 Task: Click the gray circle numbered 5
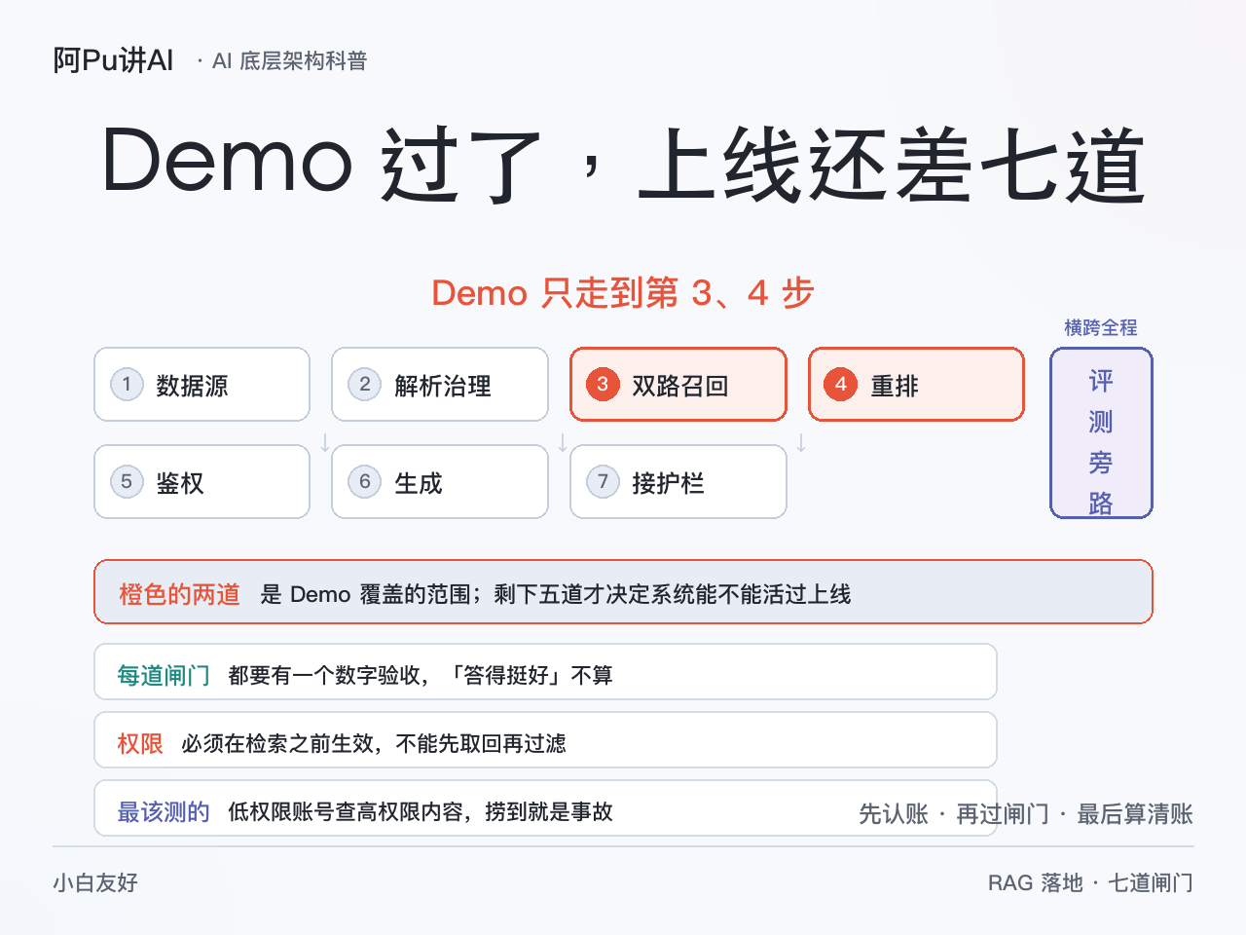(127, 482)
